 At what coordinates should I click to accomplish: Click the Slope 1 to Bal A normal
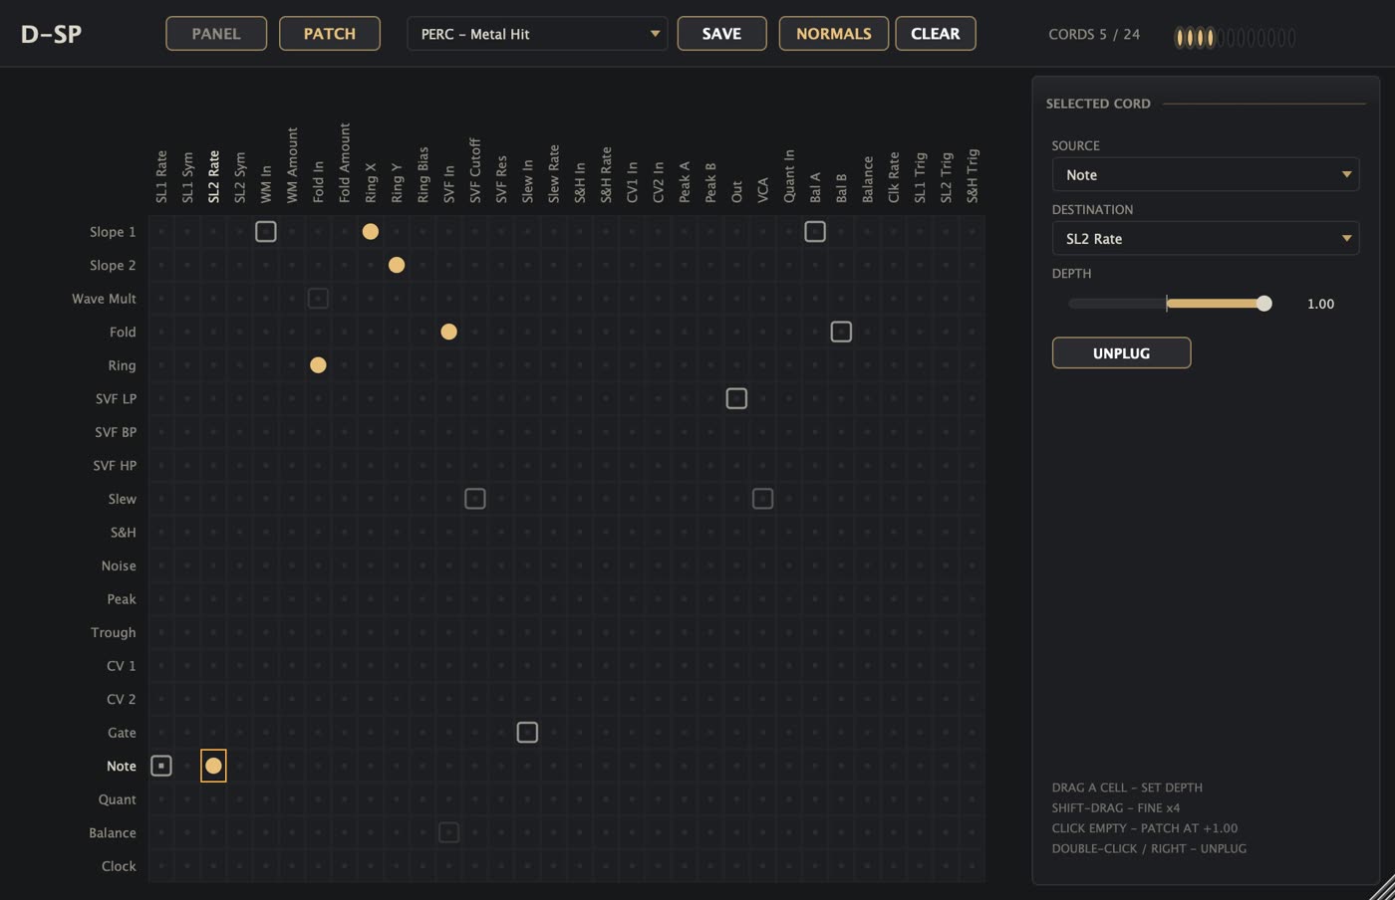tap(815, 232)
